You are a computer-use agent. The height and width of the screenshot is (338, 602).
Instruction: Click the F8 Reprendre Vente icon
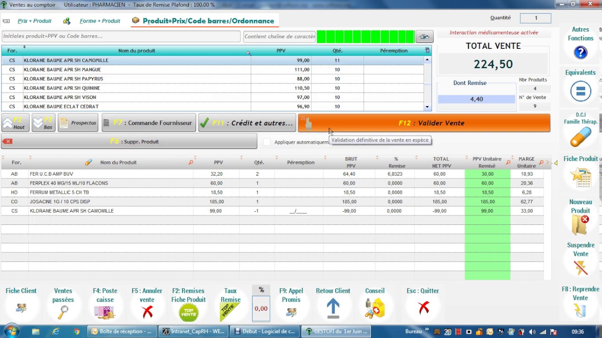(580, 310)
